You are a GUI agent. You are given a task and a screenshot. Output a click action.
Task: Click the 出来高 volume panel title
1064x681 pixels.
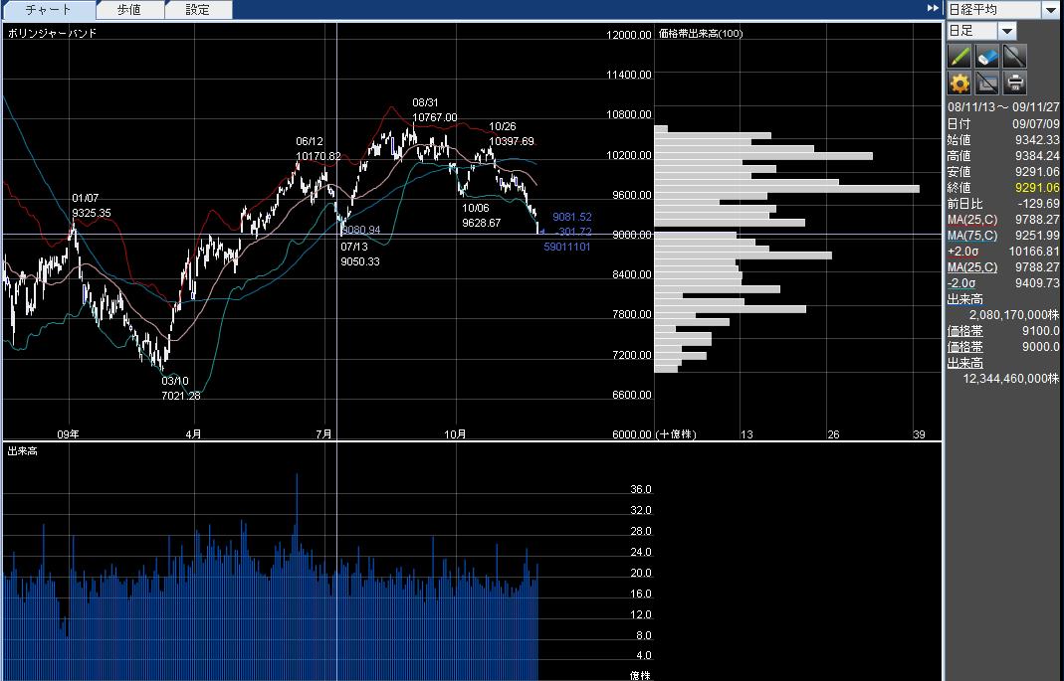22,450
